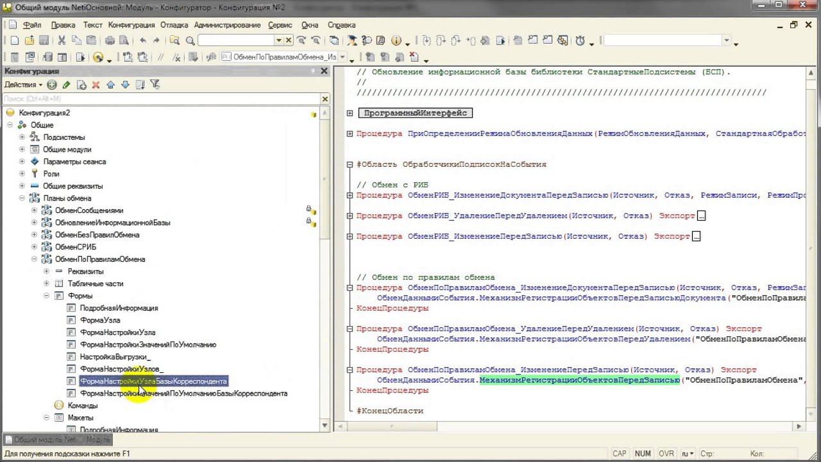
Task: Click the blue Move Up arrow icon
Action: pos(110,85)
